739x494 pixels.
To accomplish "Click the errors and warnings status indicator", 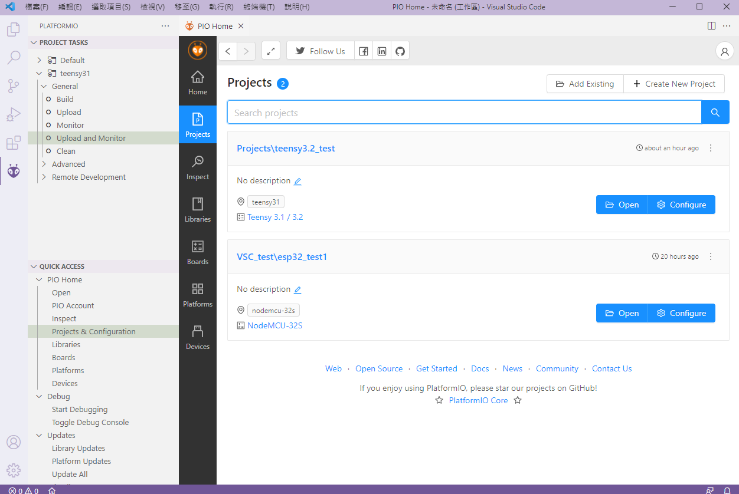I will [24, 490].
